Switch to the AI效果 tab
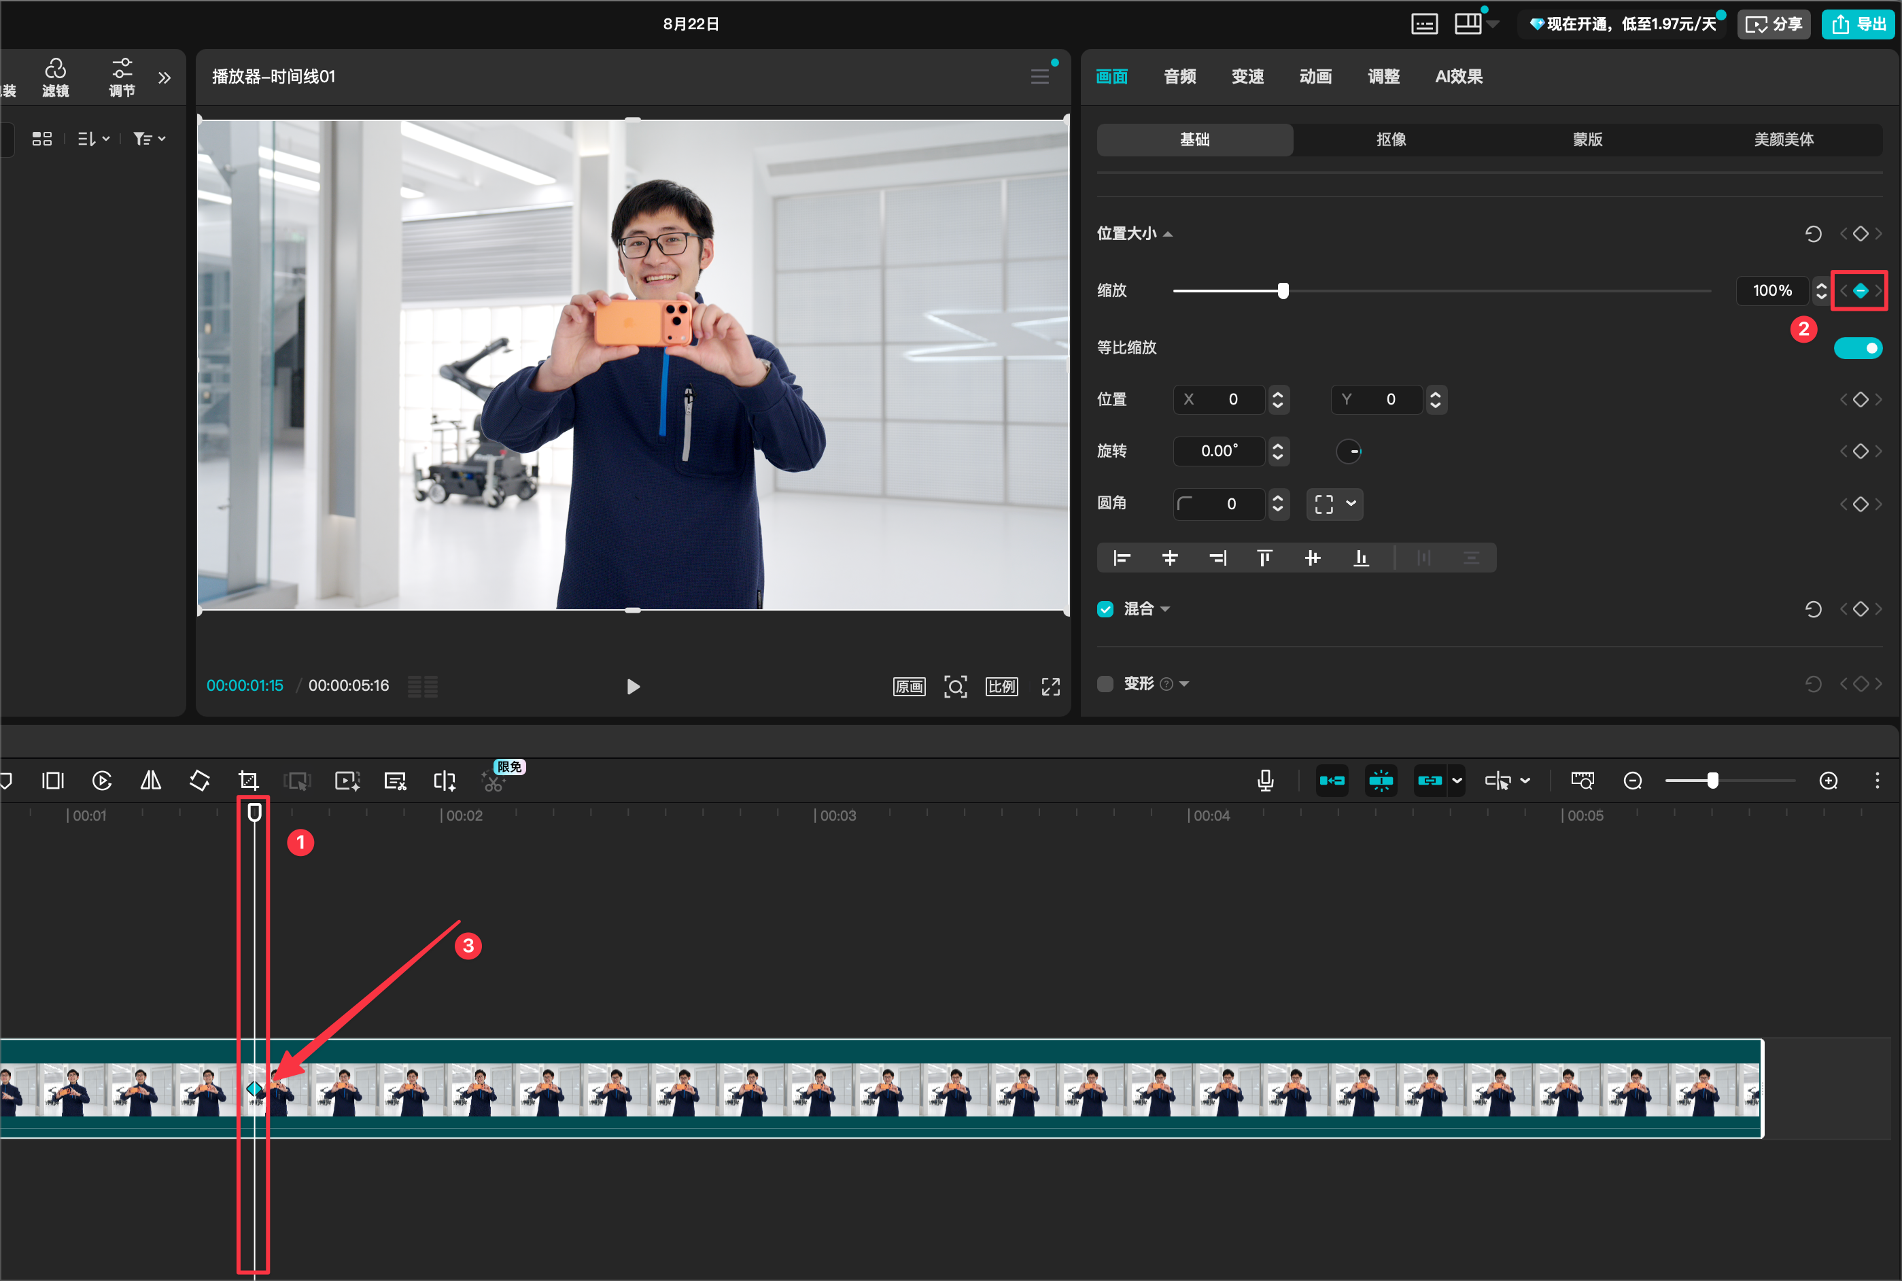This screenshot has width=1902, height=1281. [x=1459, y=77]
